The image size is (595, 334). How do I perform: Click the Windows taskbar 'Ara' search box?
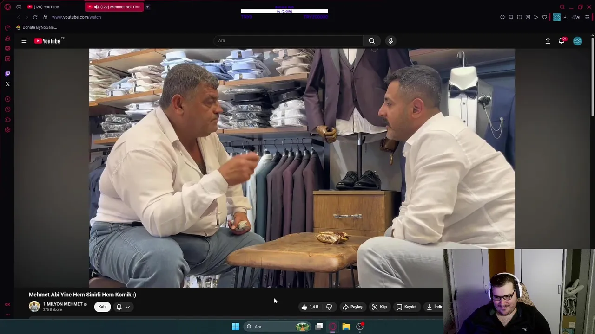(x=277, y=327)
